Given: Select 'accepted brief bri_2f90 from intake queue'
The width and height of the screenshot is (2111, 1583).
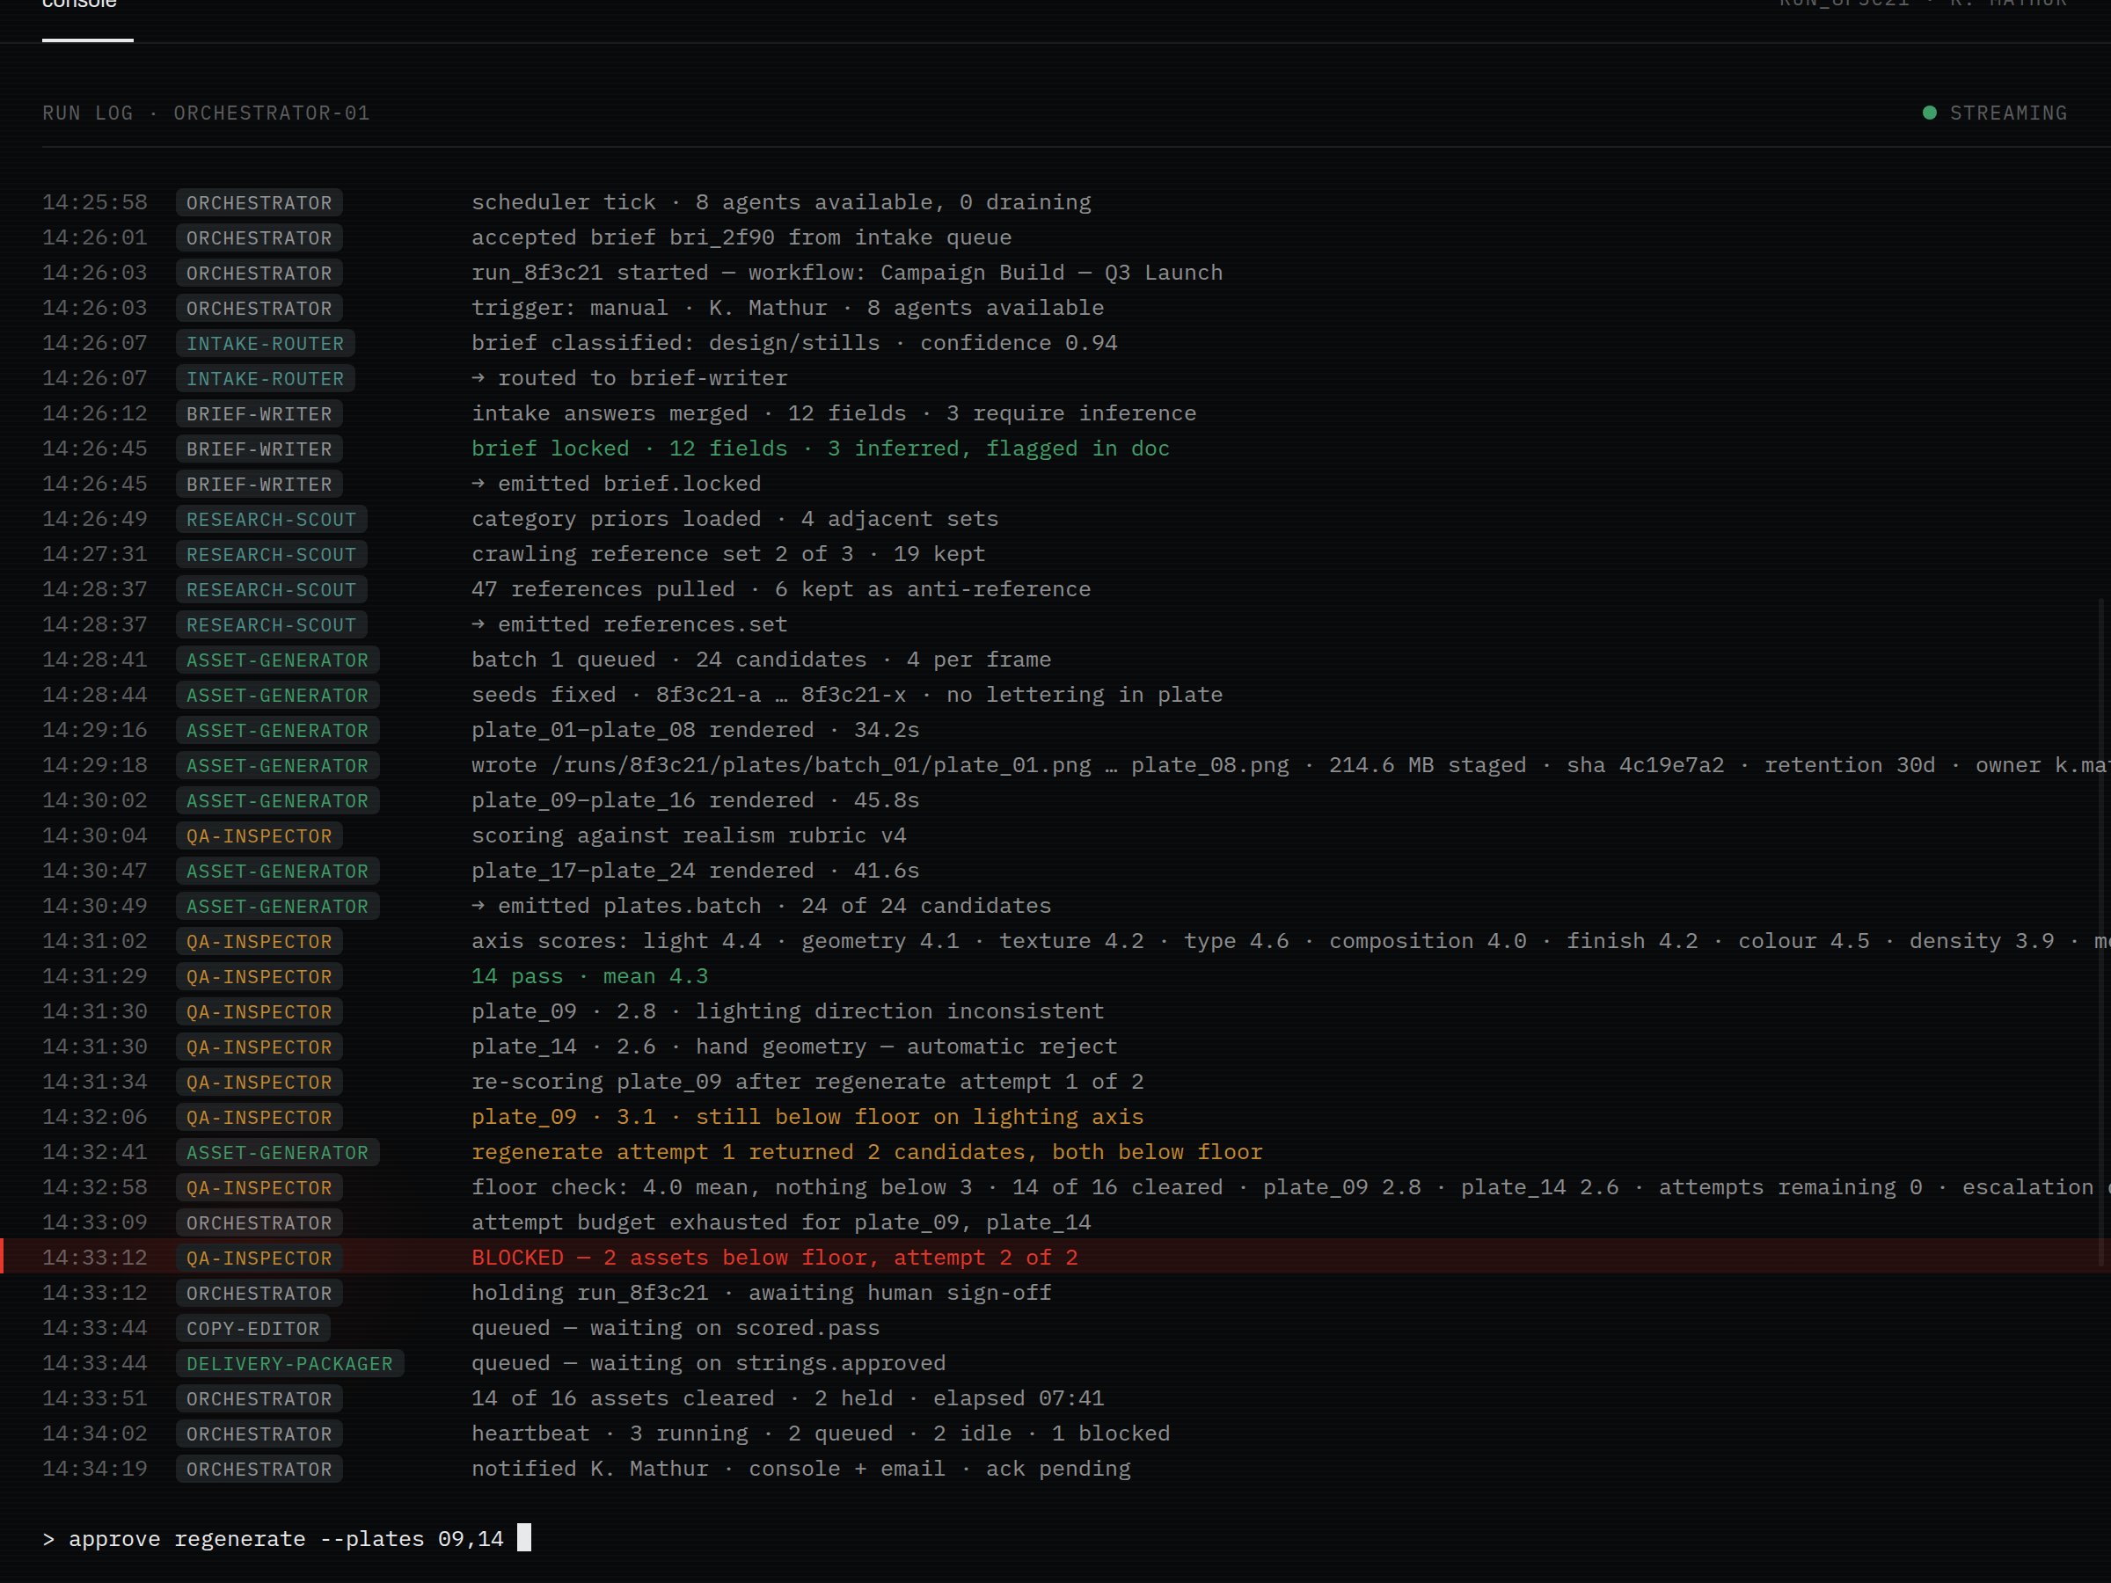Looking at the screenshot, I should (741, 237).
